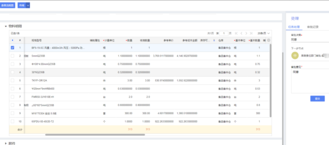Open the table column settings gear
The width and height of the screenshot is (329, 145).
268,40
